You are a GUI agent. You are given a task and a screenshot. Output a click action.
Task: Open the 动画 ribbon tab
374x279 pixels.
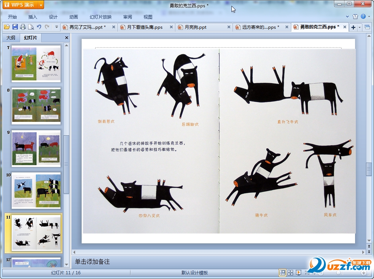[74, 17]
